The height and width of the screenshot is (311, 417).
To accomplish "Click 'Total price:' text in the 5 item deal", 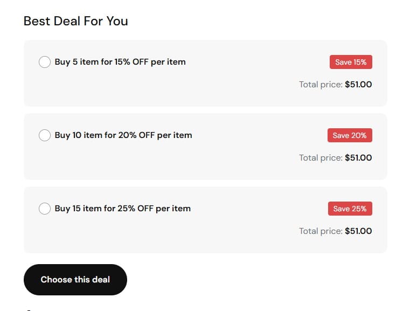I will 321,85.
